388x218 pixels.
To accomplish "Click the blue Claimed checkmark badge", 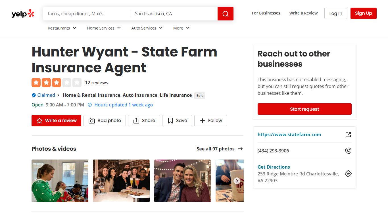I will click(34, 95).
